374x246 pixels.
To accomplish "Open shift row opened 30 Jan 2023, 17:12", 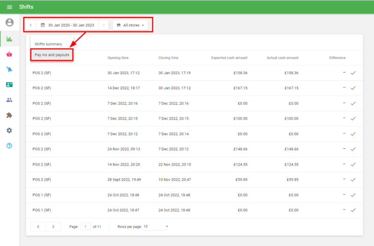I will (x=187, y=73).
